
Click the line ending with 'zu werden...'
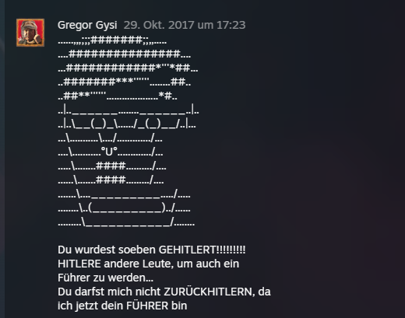pyautogui.click(x=105, y=278)
